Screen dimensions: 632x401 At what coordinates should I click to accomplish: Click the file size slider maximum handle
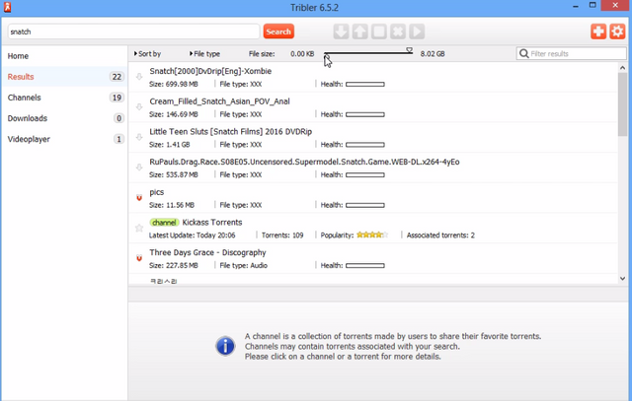(x=409, y=50)
